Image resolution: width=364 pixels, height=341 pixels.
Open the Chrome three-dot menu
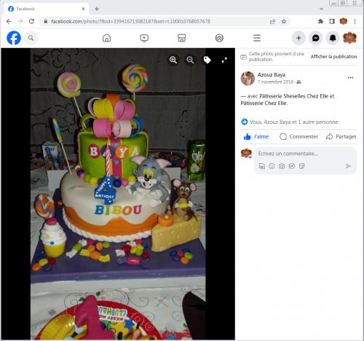[x=355, y=21]
